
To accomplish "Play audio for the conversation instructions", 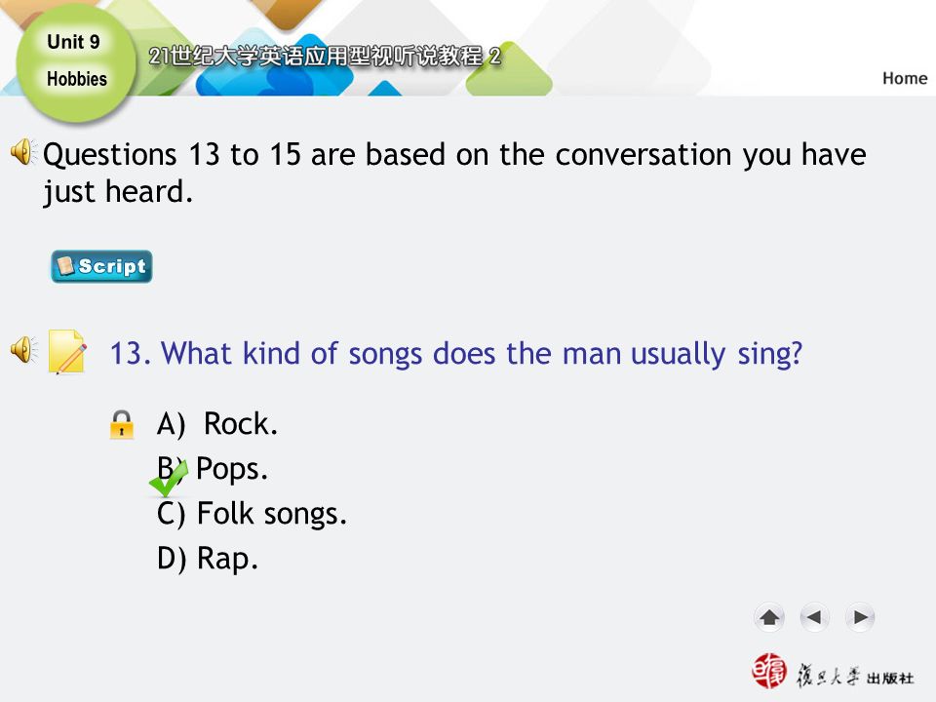I will [x=23, y=152].
